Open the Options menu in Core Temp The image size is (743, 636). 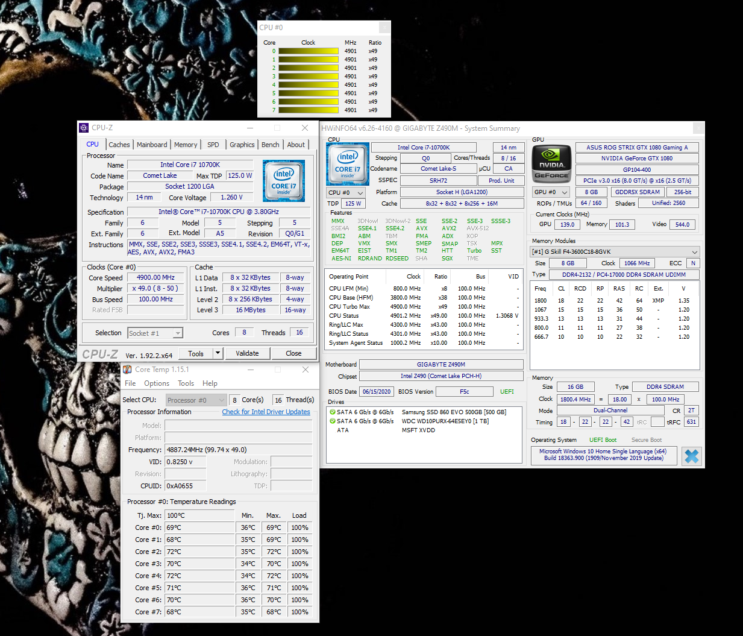157,383
